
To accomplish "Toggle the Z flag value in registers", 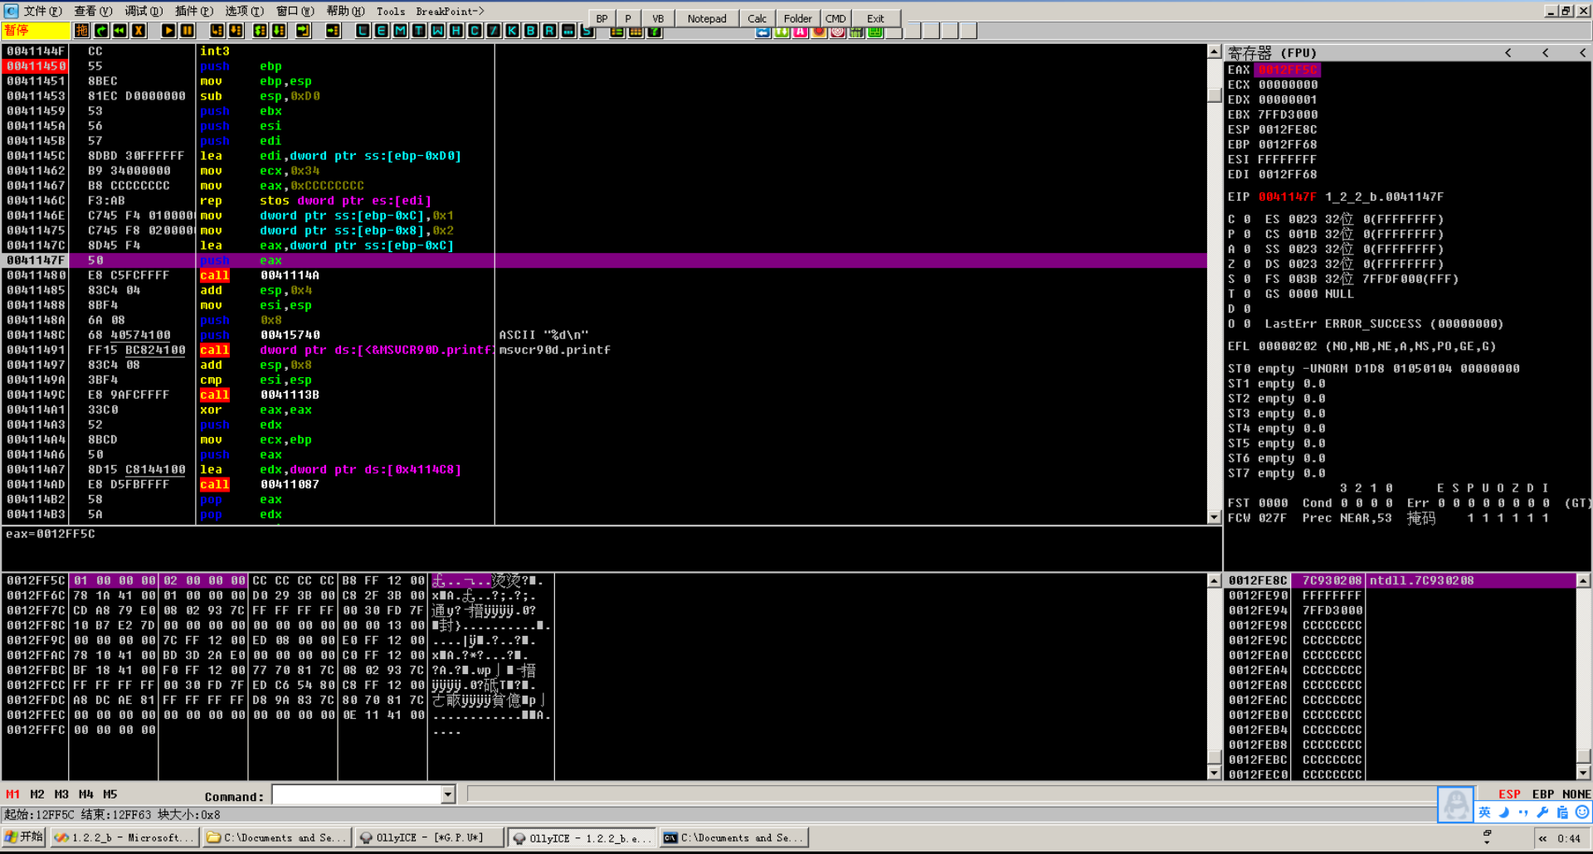I will (x=1247, y=264).
